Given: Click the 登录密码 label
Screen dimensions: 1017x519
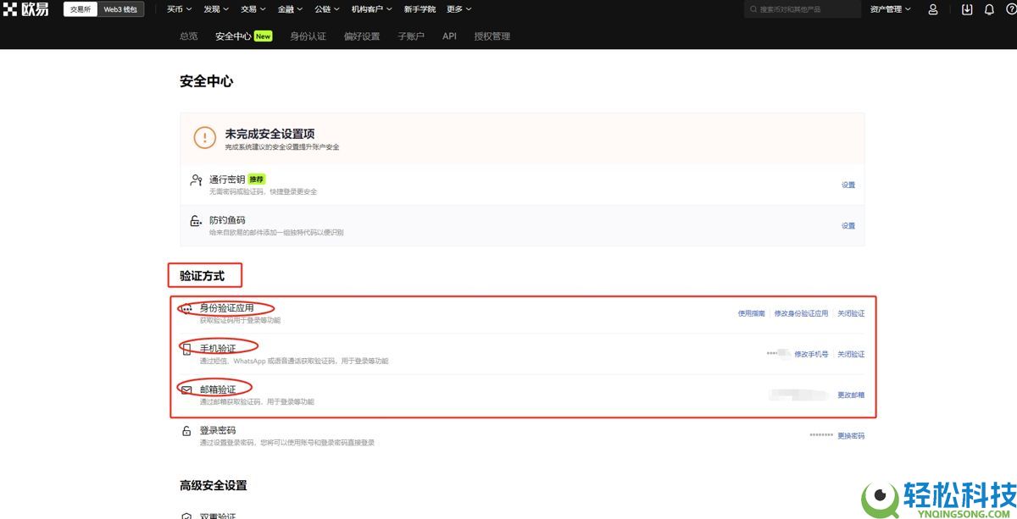Looking at the screenshot, I should tap(218, 430).
